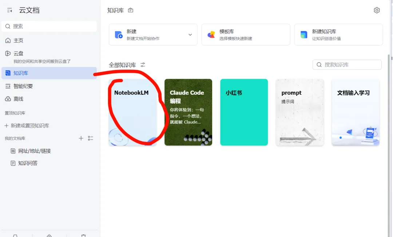
Task: Click the 新建 document plus icon
Action: pos(119,35)
